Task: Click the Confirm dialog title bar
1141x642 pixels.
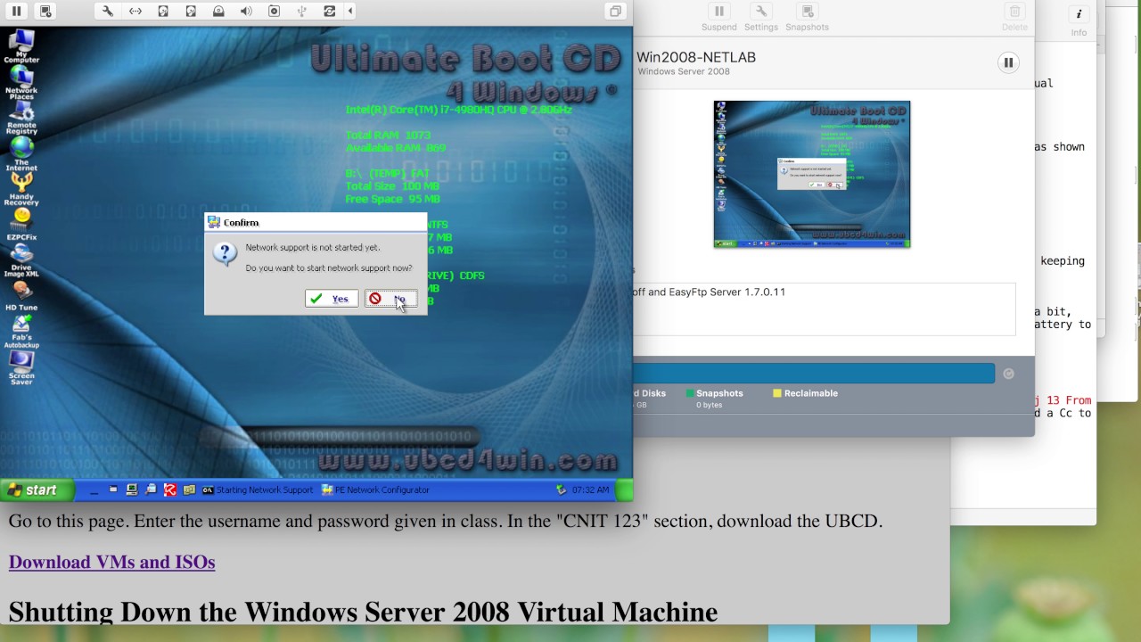Action: click(x=316, y=222)
